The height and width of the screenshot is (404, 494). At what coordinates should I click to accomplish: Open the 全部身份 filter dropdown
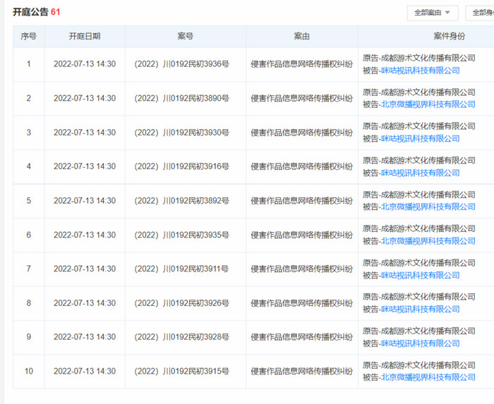482,13
